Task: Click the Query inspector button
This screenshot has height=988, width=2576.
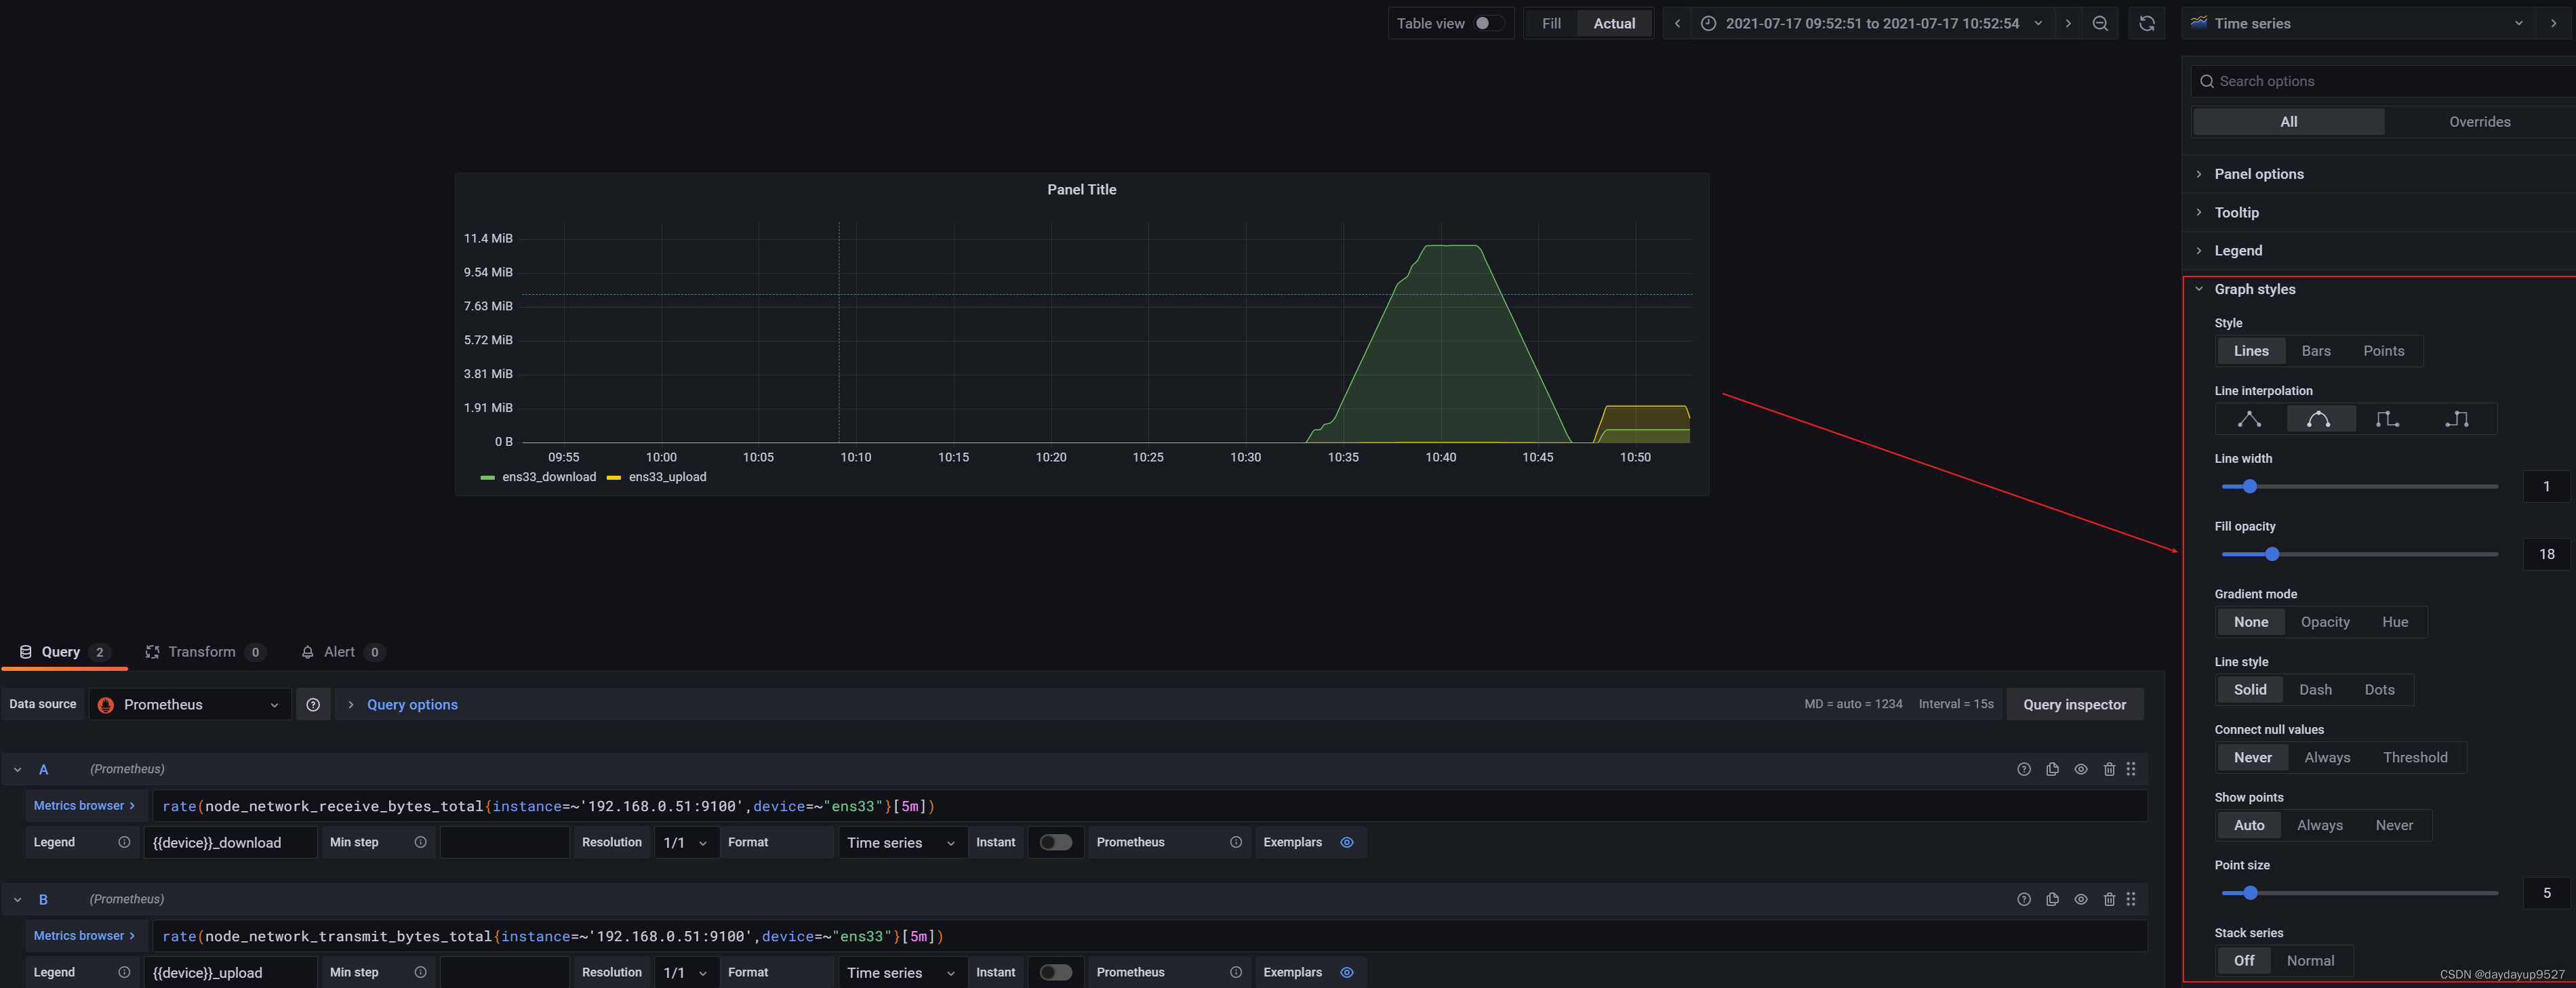Action: click(2074, 705)
